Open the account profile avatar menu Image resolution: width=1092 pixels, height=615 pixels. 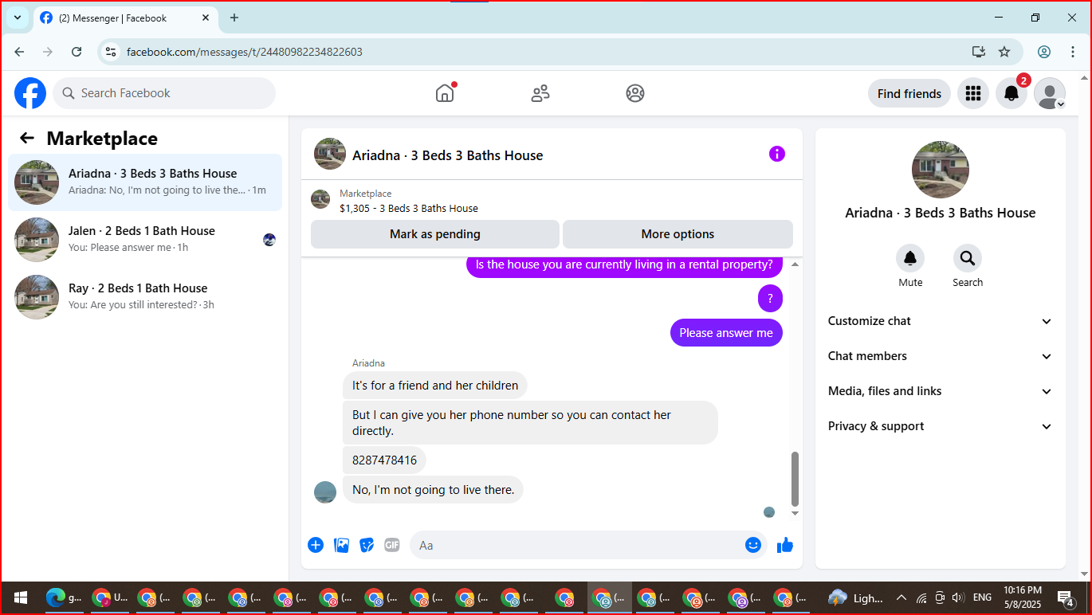tap(1050, 93)
